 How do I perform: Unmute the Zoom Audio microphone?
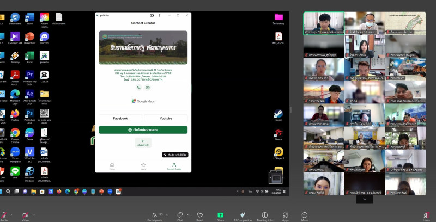4,216
